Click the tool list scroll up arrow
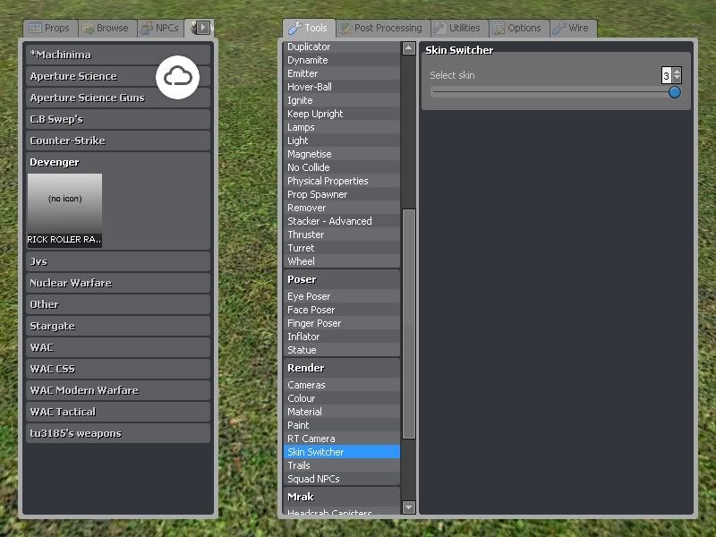This screenshot has width=716, height=537. [409, 48]
